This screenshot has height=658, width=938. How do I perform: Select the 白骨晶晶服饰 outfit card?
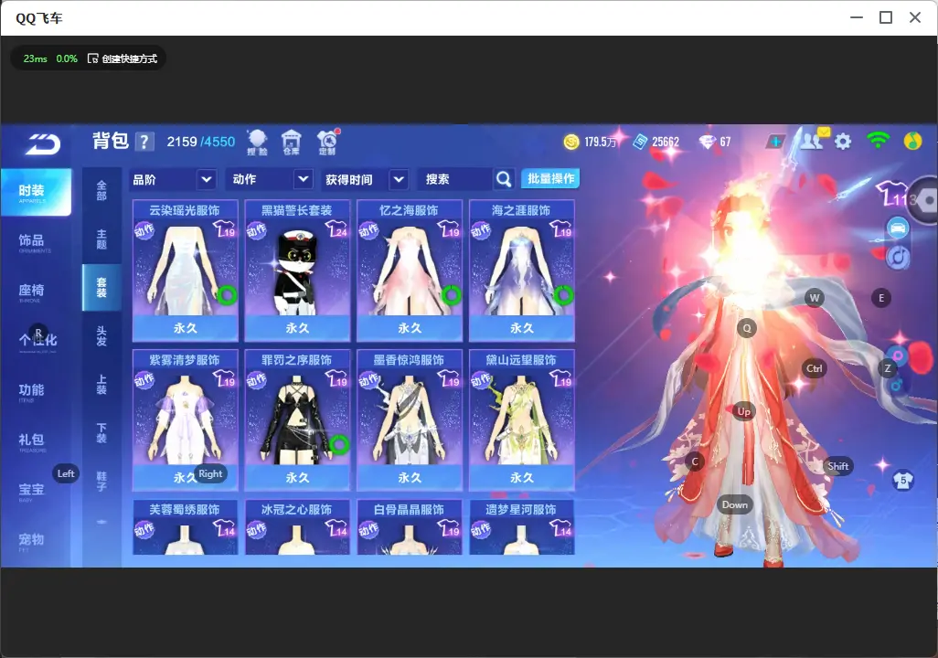point(410,527)
